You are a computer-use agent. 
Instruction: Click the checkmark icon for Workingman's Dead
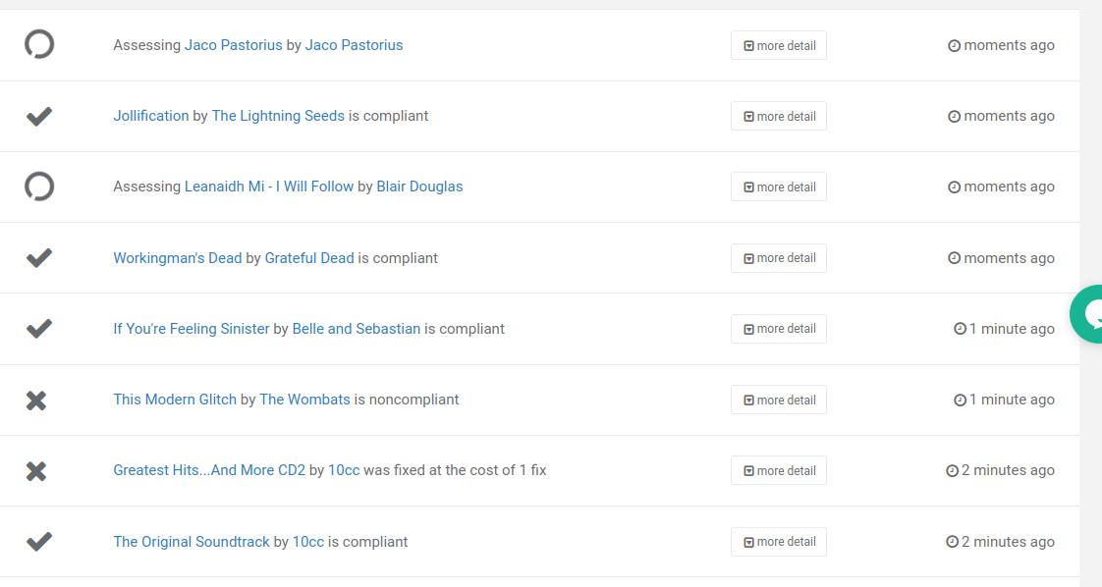coord(39,258)
